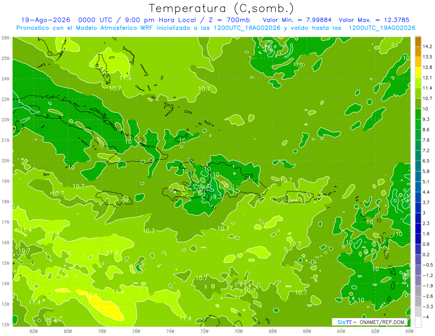Screen dimensions: 435x336
Task: Click the "20N" latitude axis label
Action: [x=5, y=161]
